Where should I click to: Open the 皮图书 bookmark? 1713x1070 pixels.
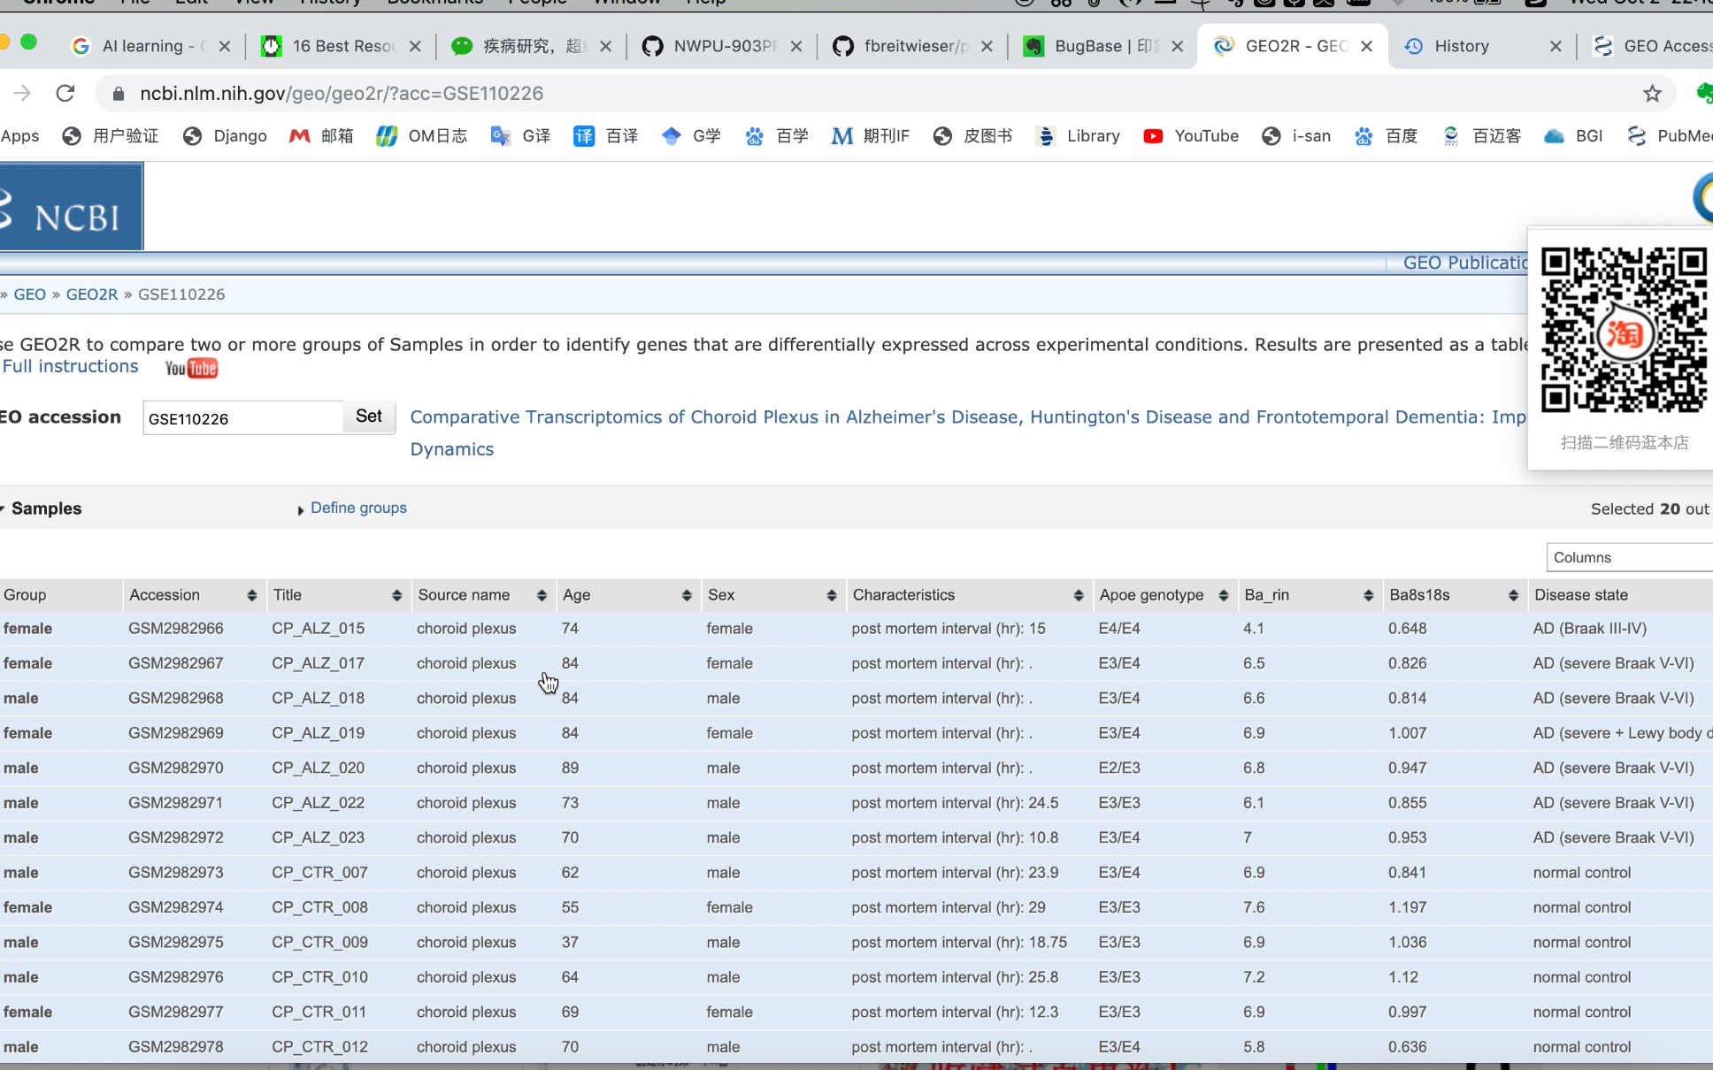(x=972, y=135)
